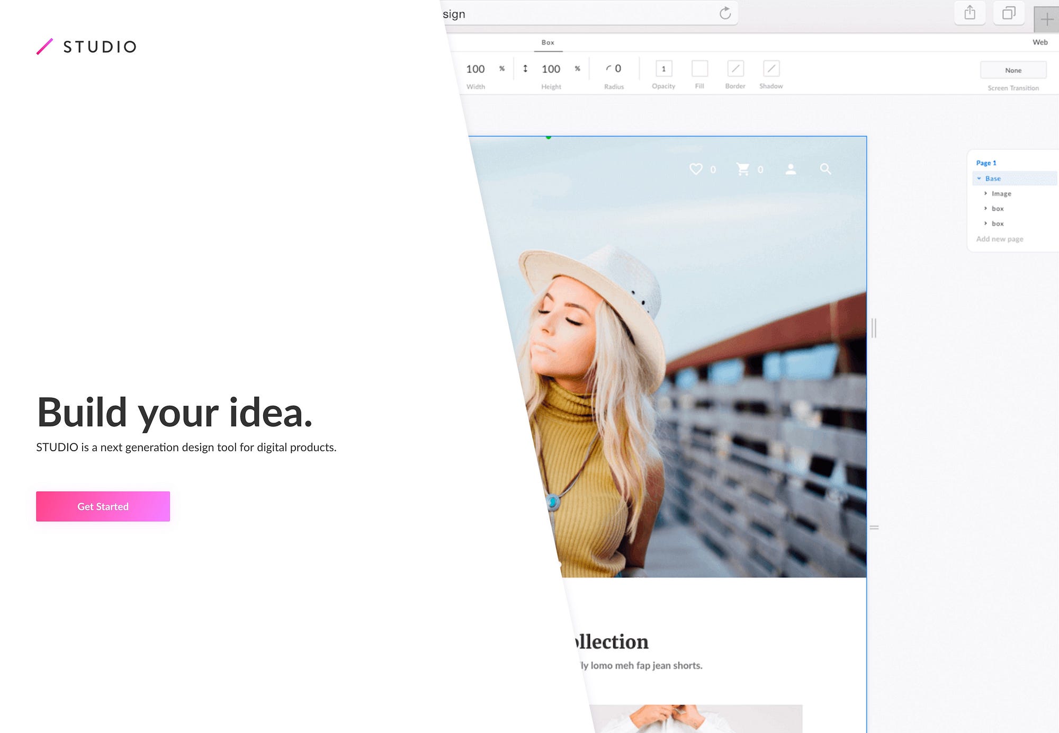Select the Box tab
This screenshot has width=1059, height=733.
point(548,42)
